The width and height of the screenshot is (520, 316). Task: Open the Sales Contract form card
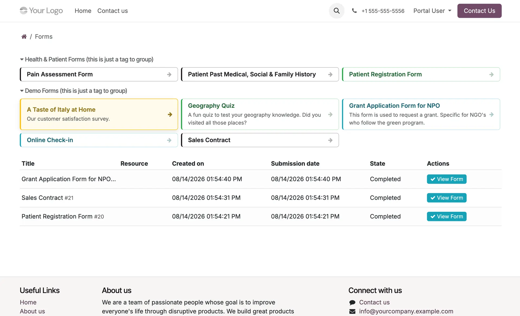pyautogui.click(x=260, y=140)
